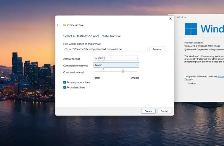Click the tar (GNU) dropdown arrow
This screenshot has height=146, width=224.
pos(137,58)
